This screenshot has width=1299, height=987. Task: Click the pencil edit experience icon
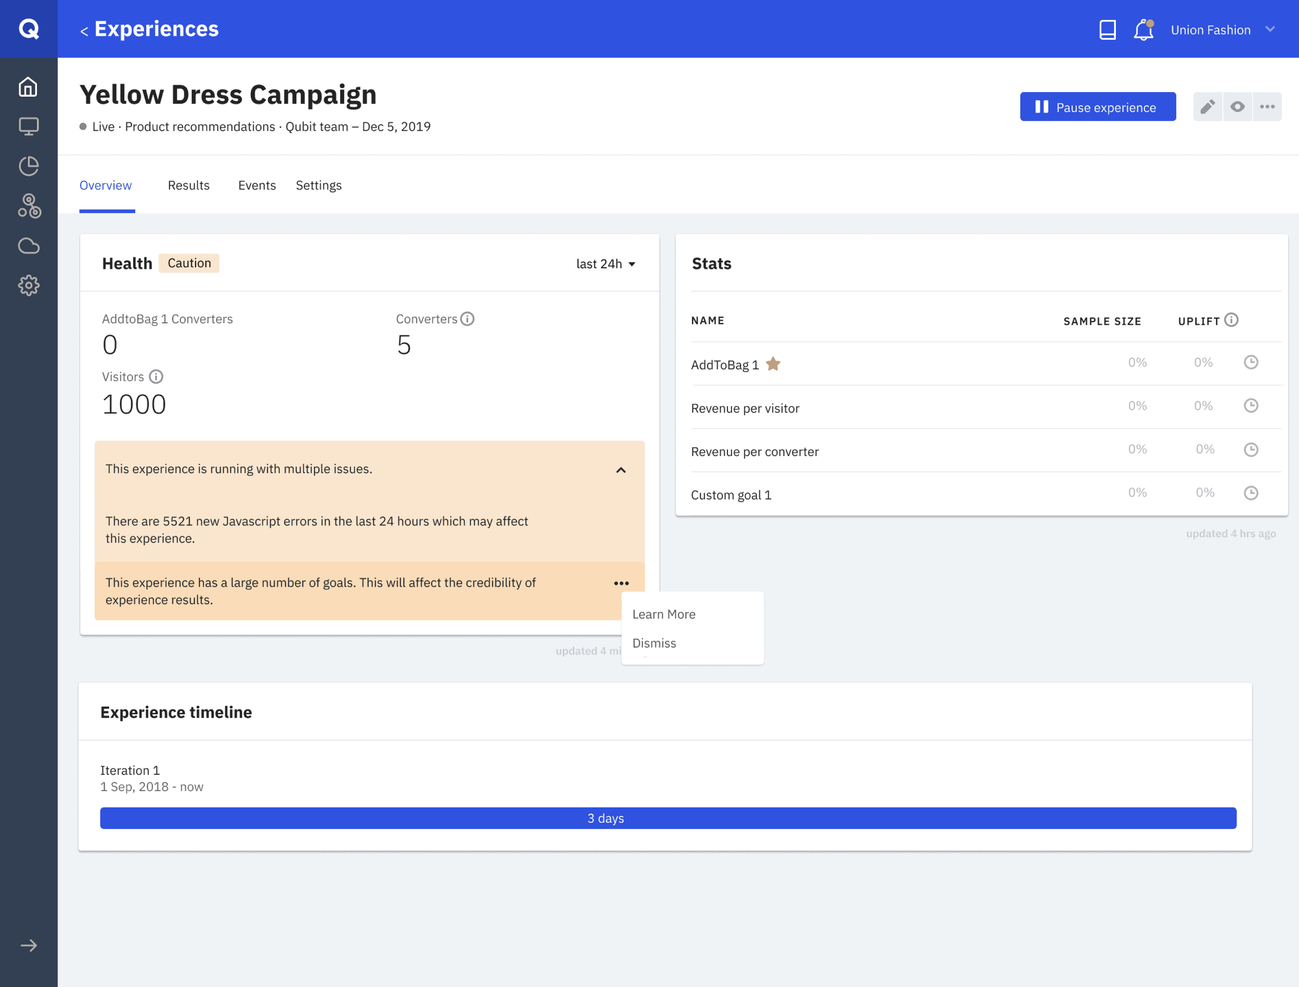(x=1207, y=107)
